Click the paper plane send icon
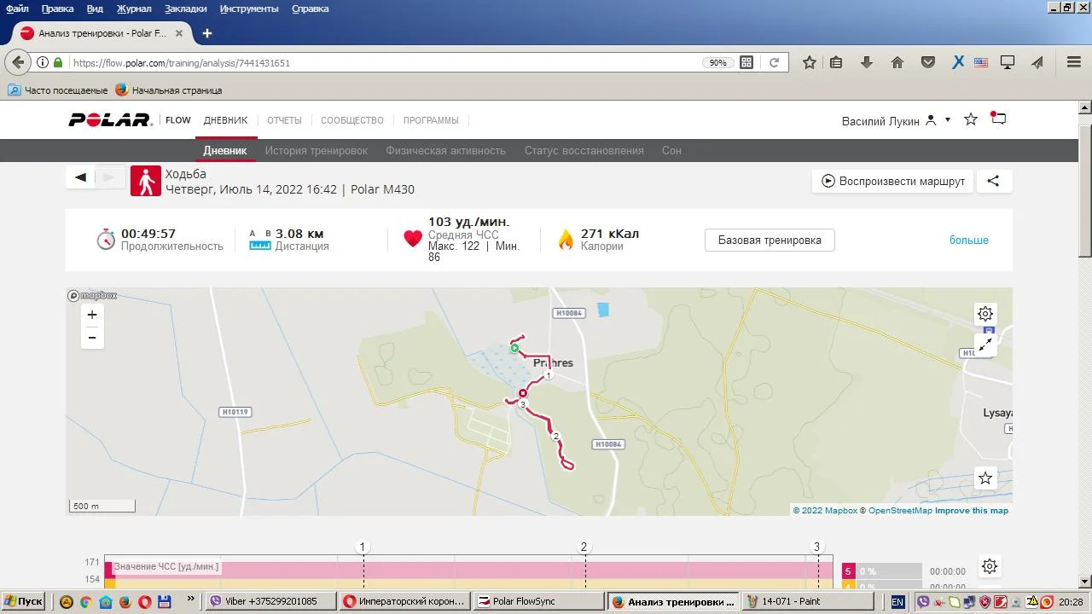1092x614 pixels. point(1037,62)
